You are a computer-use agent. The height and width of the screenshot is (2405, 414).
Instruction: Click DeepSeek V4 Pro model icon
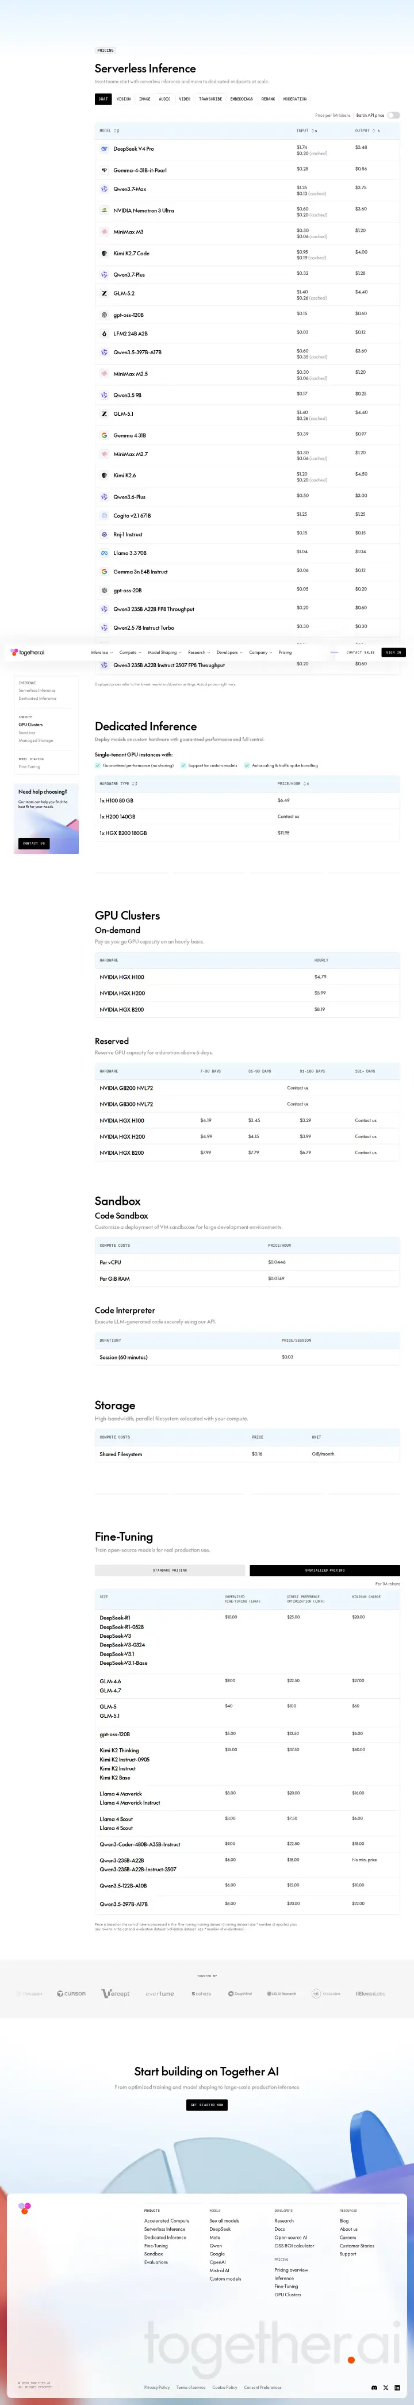tap(105, 148)
